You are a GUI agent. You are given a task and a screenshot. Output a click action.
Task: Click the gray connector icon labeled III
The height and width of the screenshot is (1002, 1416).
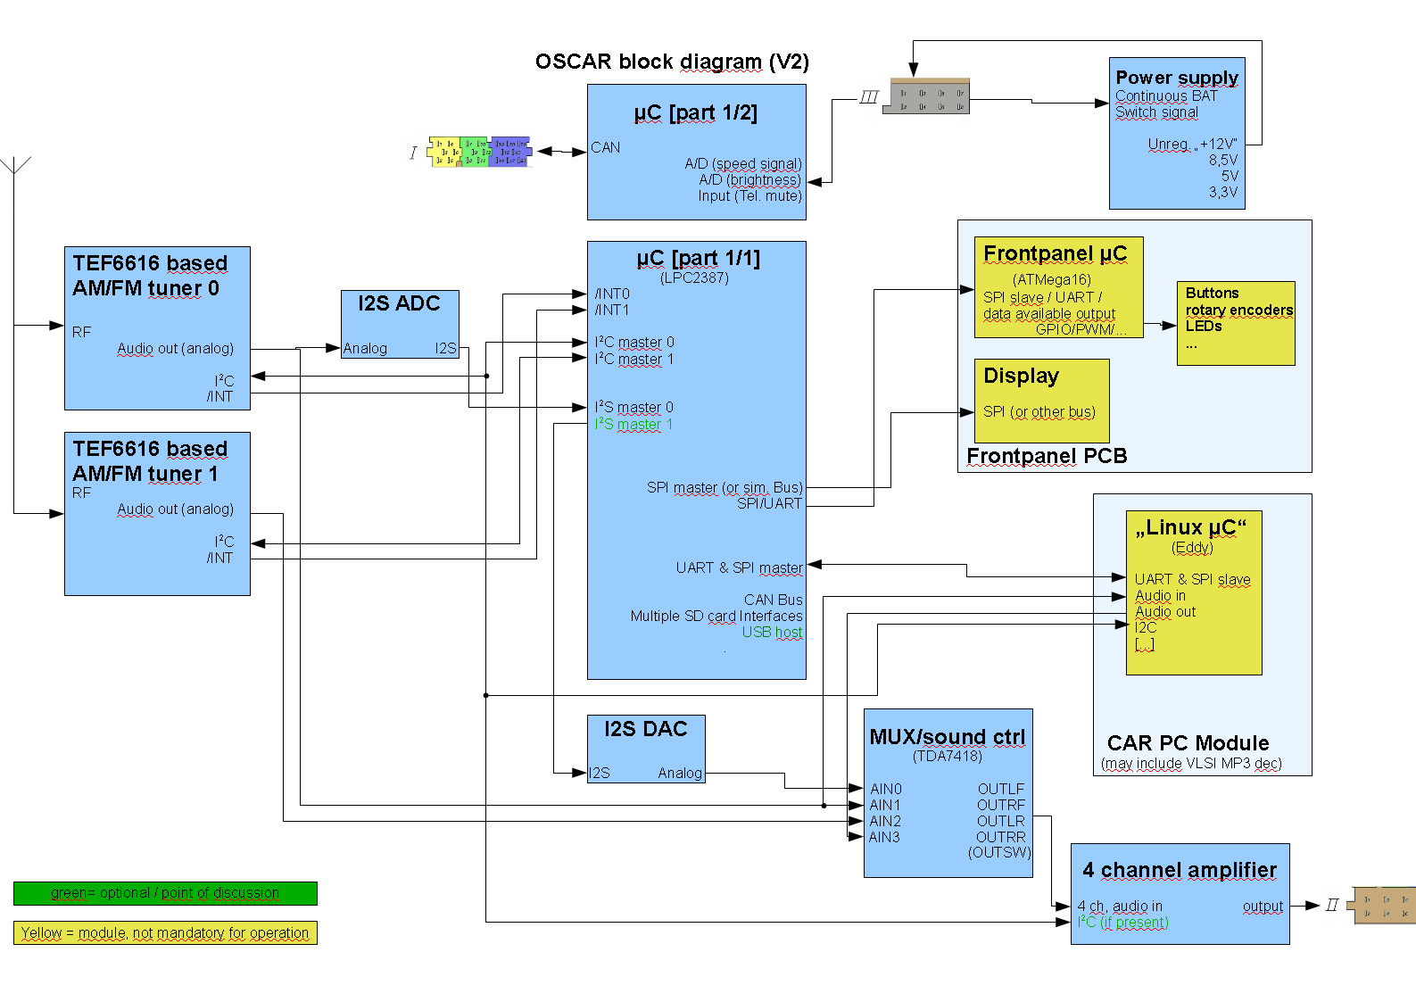[x=925, y=96]
